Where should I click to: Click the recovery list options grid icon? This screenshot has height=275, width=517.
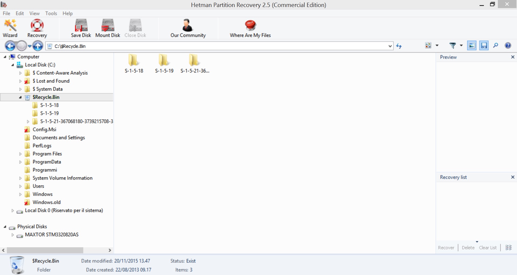click(x=508, y=247)
